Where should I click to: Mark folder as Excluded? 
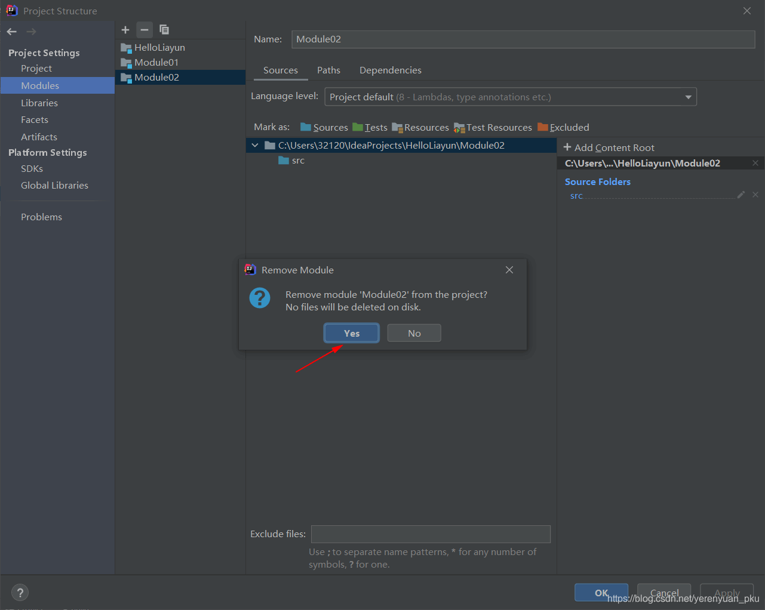[563, 127]
